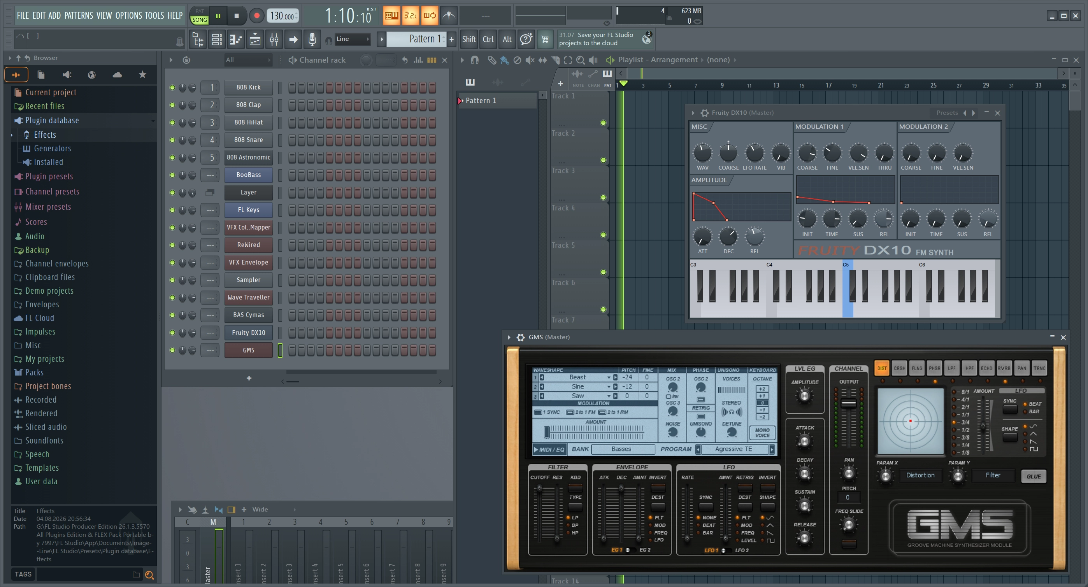Open Channel rack graph editor icon

(418, 60)
